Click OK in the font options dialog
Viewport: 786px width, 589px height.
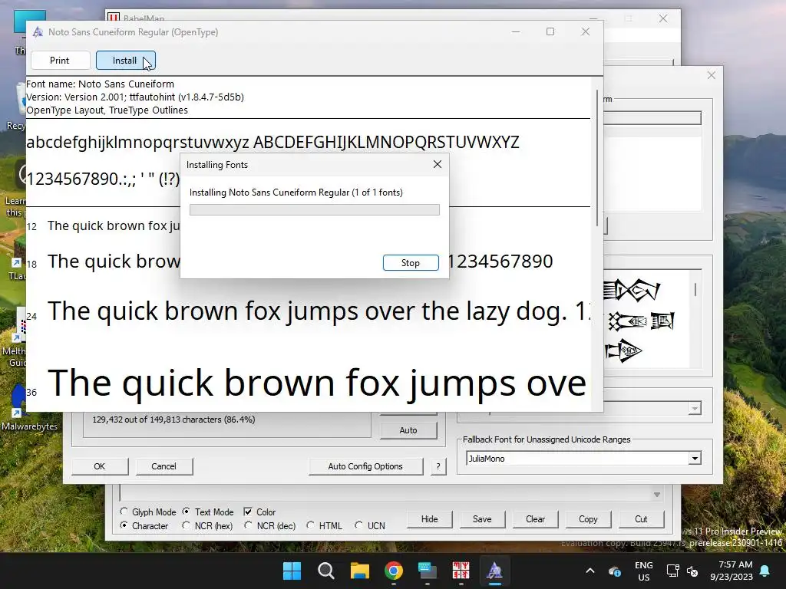[100, 466]
